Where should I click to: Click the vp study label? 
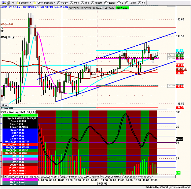(x=2, y=27)
